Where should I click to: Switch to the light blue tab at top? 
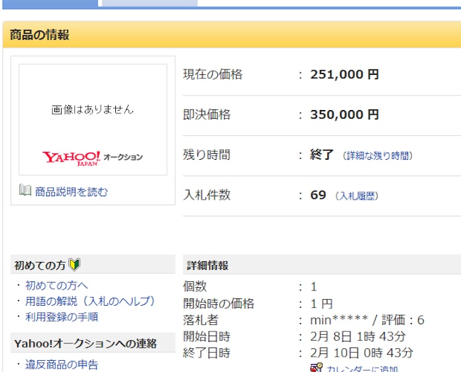[149, 3]
